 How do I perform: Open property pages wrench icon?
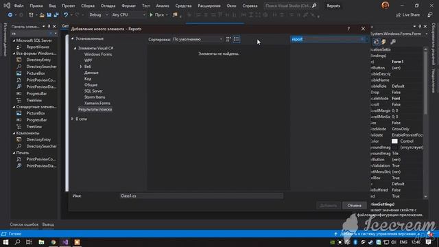tap(393, 42)
